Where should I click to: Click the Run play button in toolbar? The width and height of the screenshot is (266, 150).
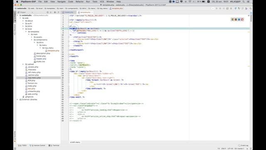pos(217,8)
